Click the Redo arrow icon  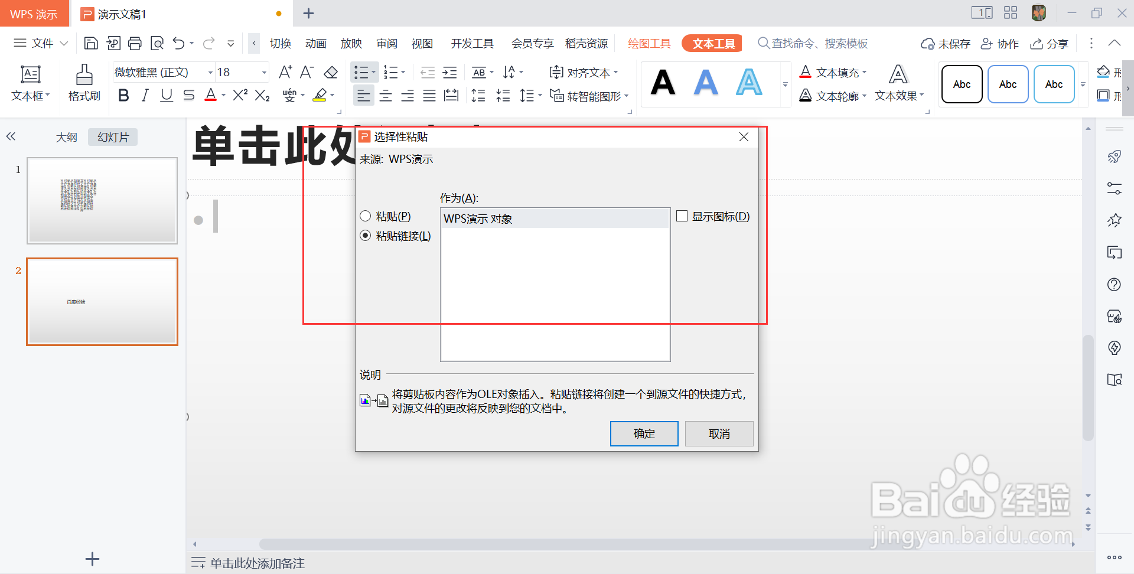208,43
